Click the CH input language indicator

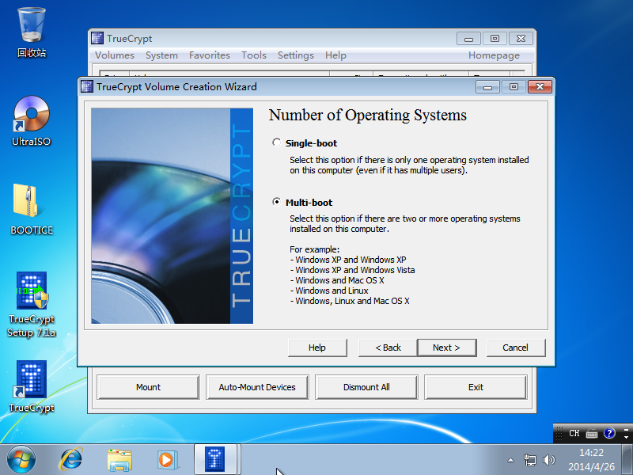pos(574,433)
